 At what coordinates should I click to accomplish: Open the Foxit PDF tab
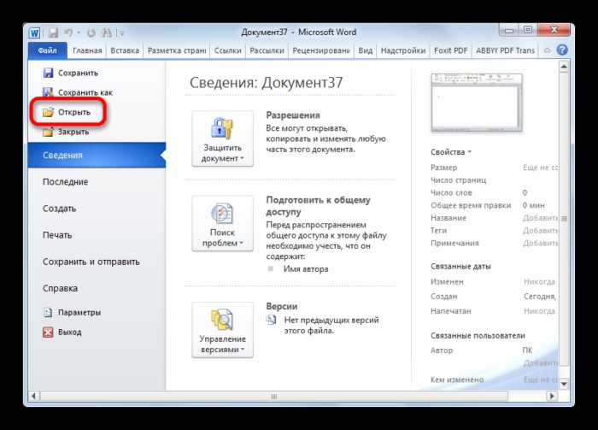click(451, 50)
